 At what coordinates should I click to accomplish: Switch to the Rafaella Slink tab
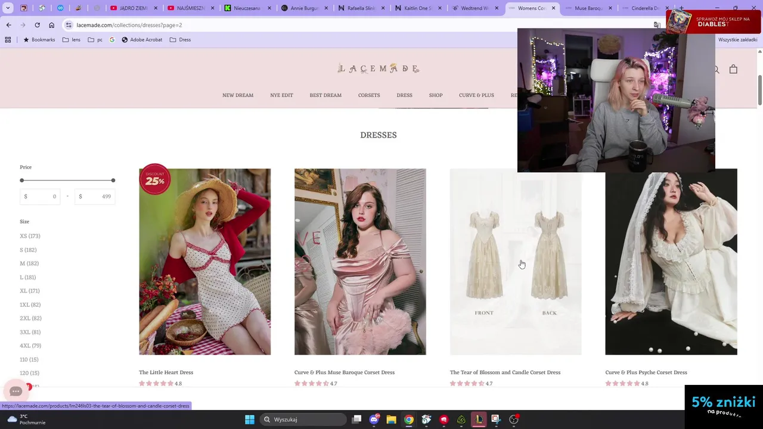pyautogui.click(x=361, y=8)
